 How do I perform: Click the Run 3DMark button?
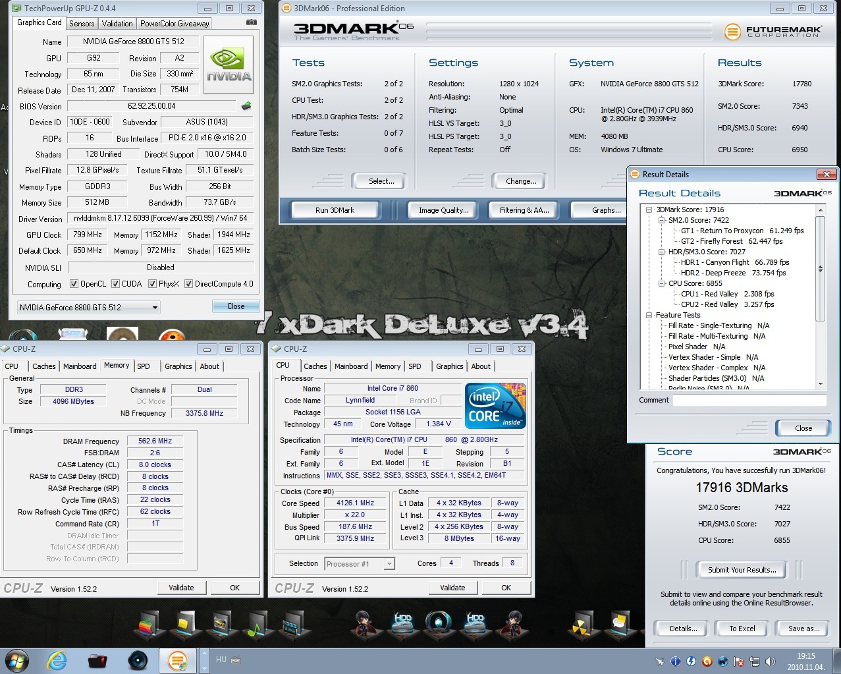coord(335,210)
